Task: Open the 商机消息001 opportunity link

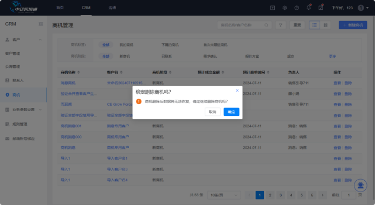Action: 71,126
